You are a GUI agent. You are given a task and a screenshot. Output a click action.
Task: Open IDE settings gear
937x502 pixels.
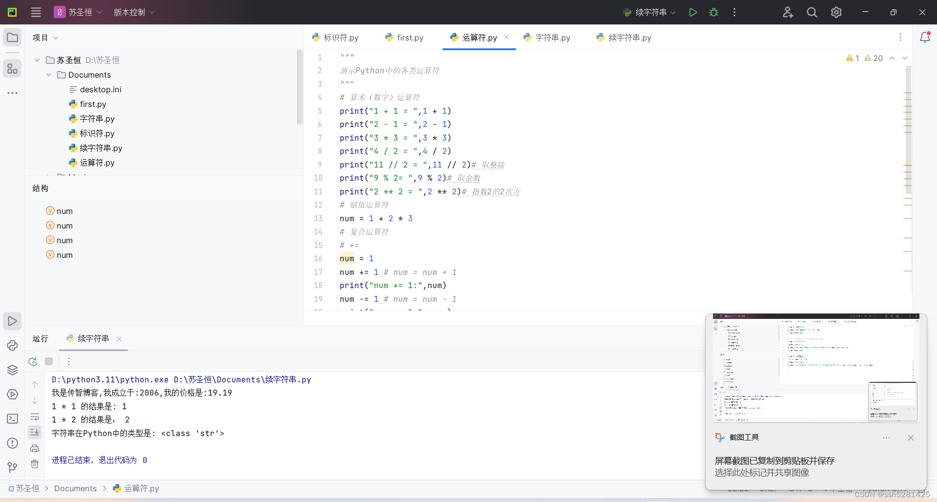(836, 12)
